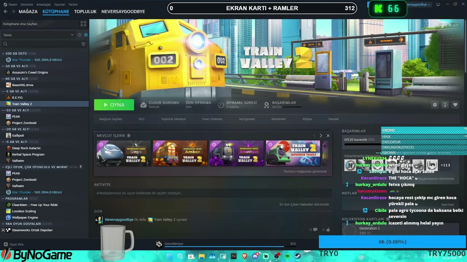Image resolution: width=467 pixels, height=262 pixels.
Task: Select Lossless Scaling in Programlar
Action: (24, 211)
